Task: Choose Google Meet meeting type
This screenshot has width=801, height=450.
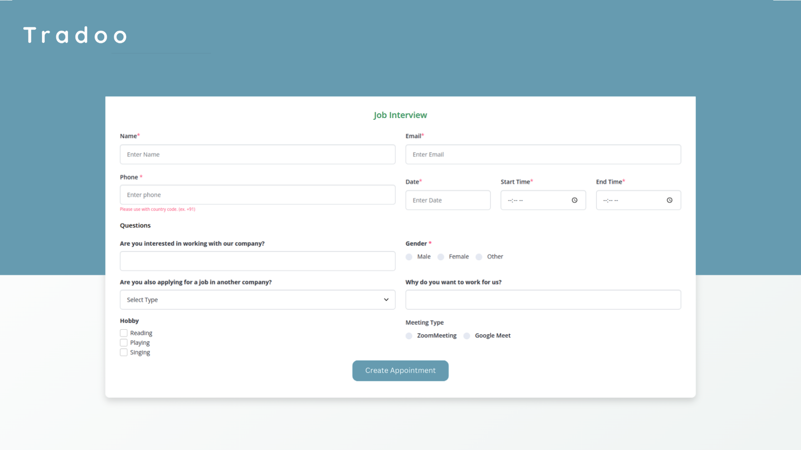Action: tap(467, 336)
